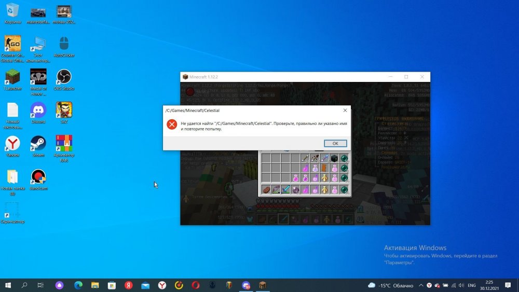The height and width of the screenshot is (292, 519).
Task: Select the bow in inventory hotbar
Action: (276, 190)
